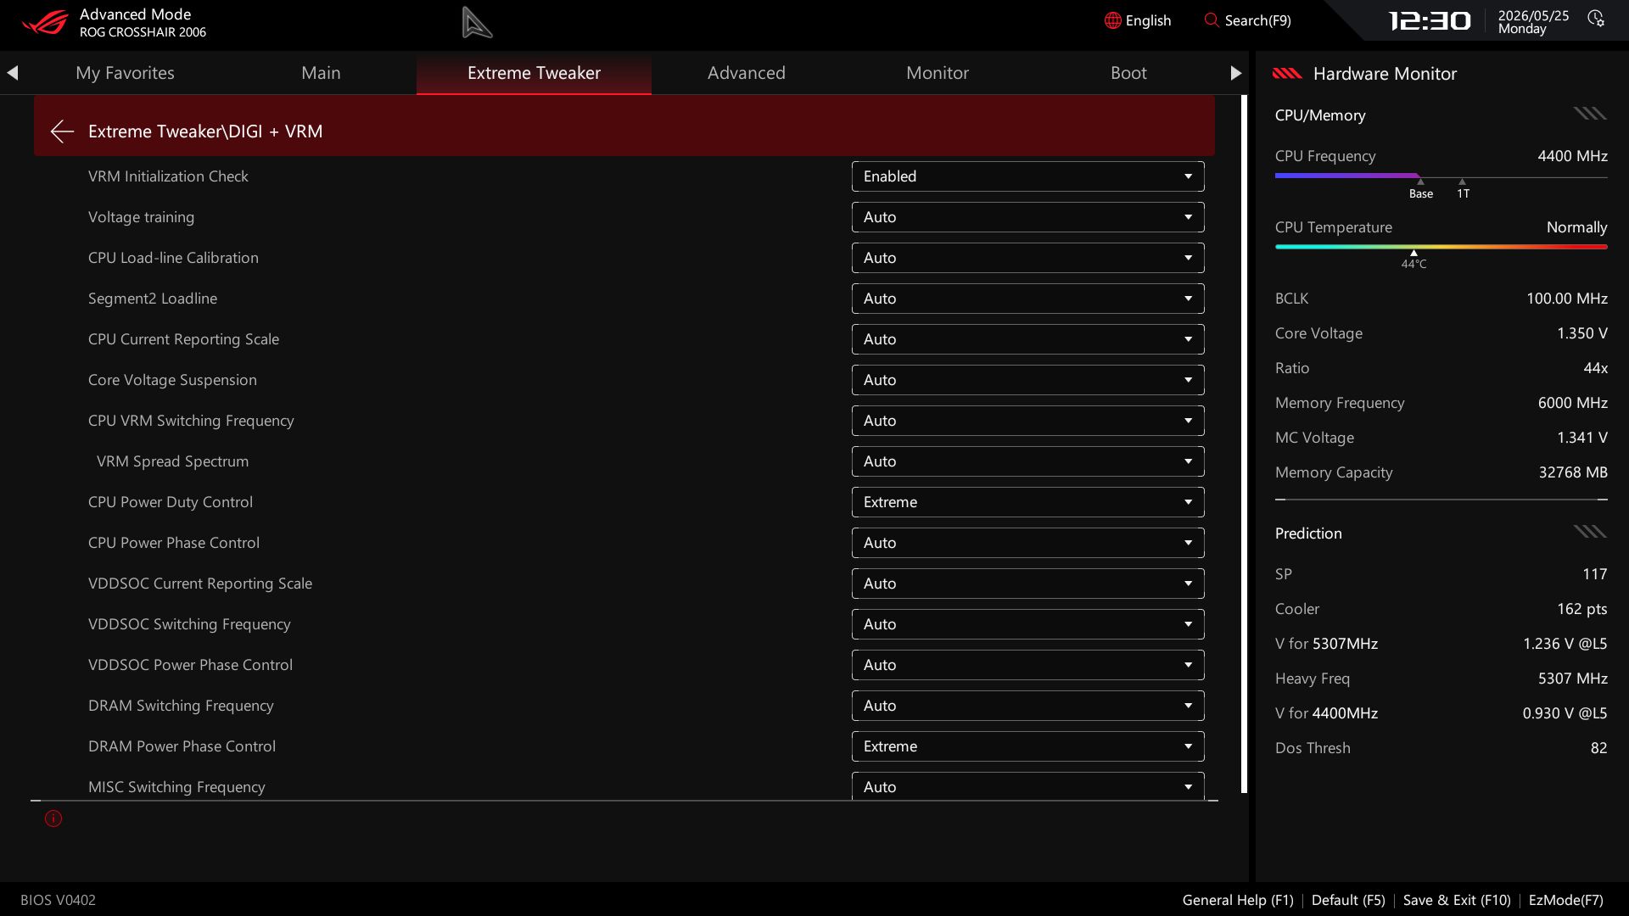Open clock settings icon beside date

(1596, 19)
